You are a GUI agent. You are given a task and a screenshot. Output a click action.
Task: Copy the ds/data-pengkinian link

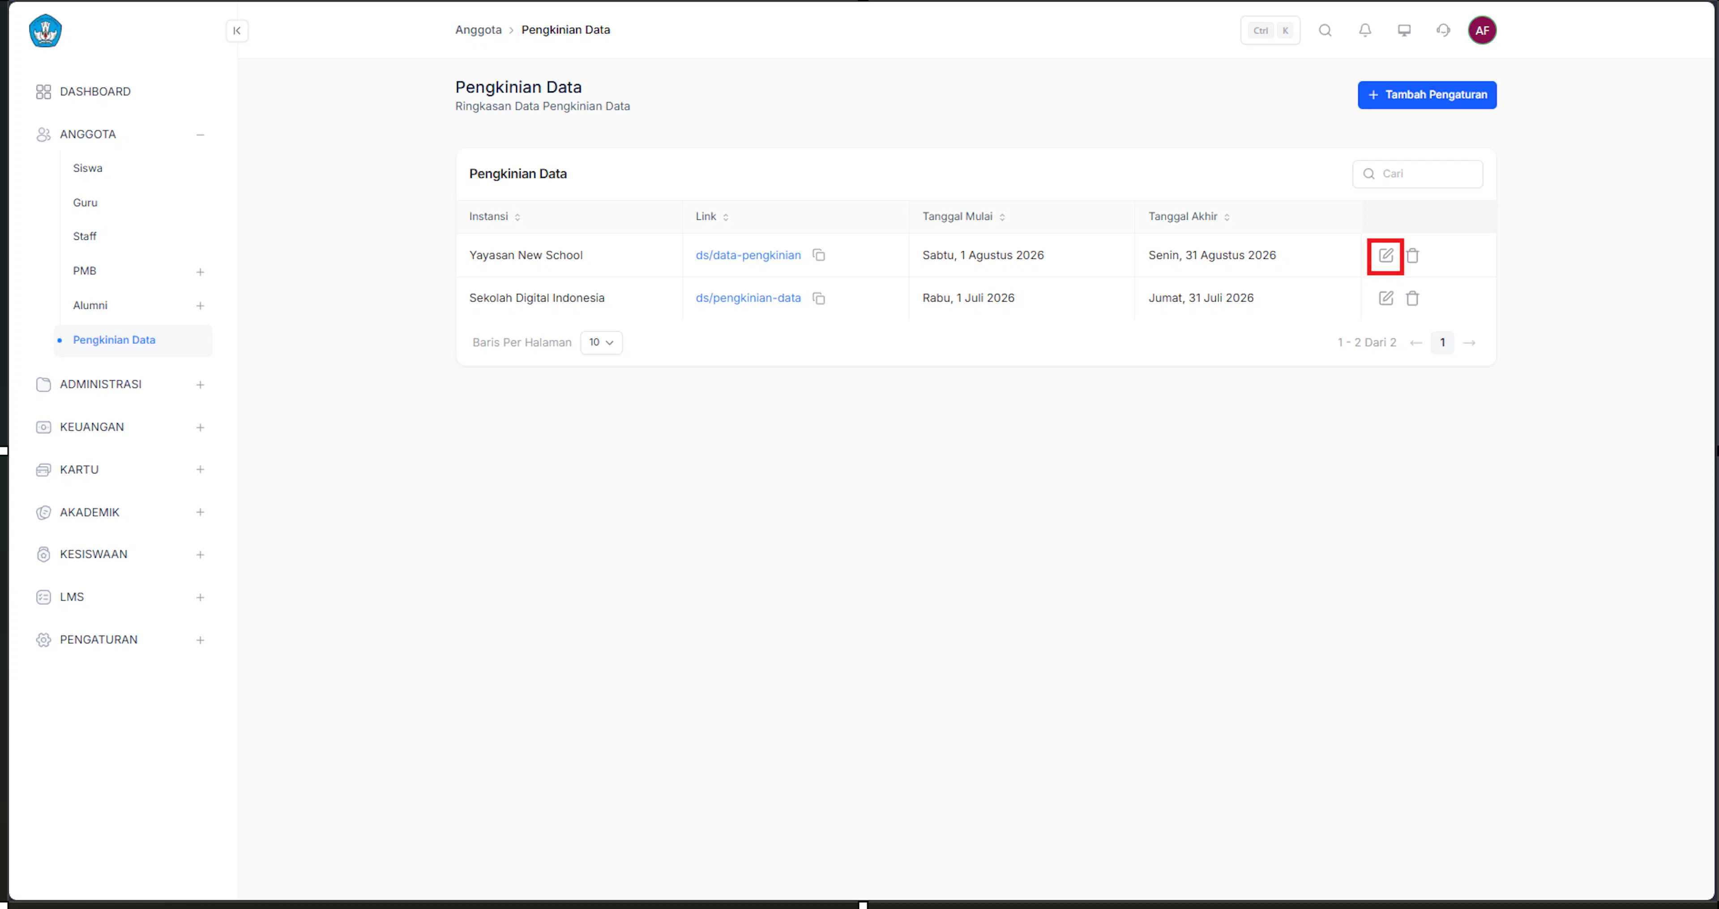coord(819,255)
